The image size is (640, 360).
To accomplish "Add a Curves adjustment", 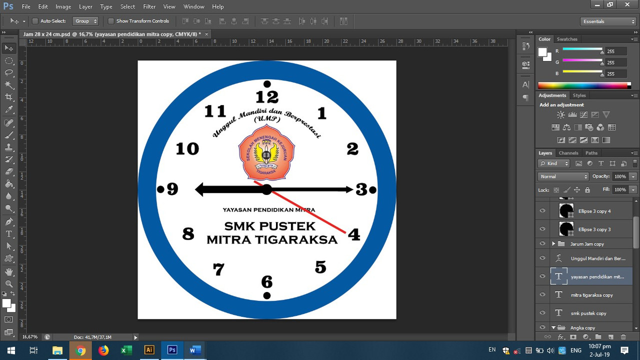I will 583,115.
